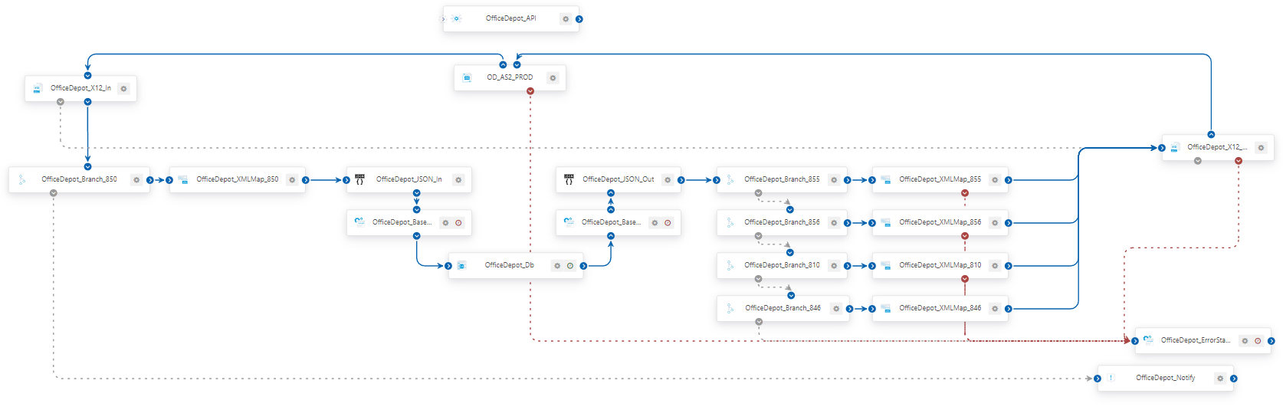Click output port on OfficeDepot_API node
Screen dimensions: 1283x410
click(x=579, y=19)
